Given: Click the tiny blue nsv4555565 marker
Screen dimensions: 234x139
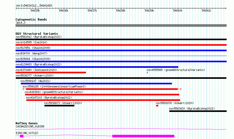Looking at the screenshot, I should [147, 73].
